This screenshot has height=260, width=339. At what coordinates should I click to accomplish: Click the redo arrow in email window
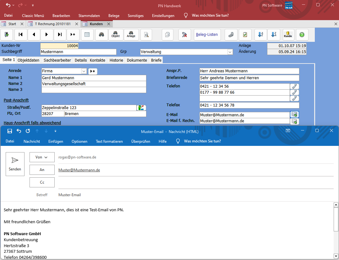click(28, 131)
